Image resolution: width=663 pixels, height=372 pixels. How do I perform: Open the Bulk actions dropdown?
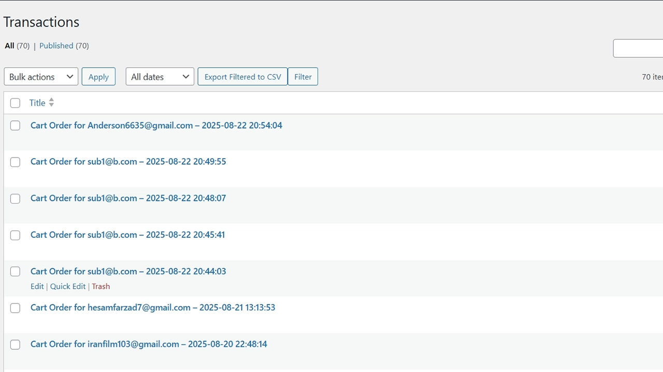(41, 76)
